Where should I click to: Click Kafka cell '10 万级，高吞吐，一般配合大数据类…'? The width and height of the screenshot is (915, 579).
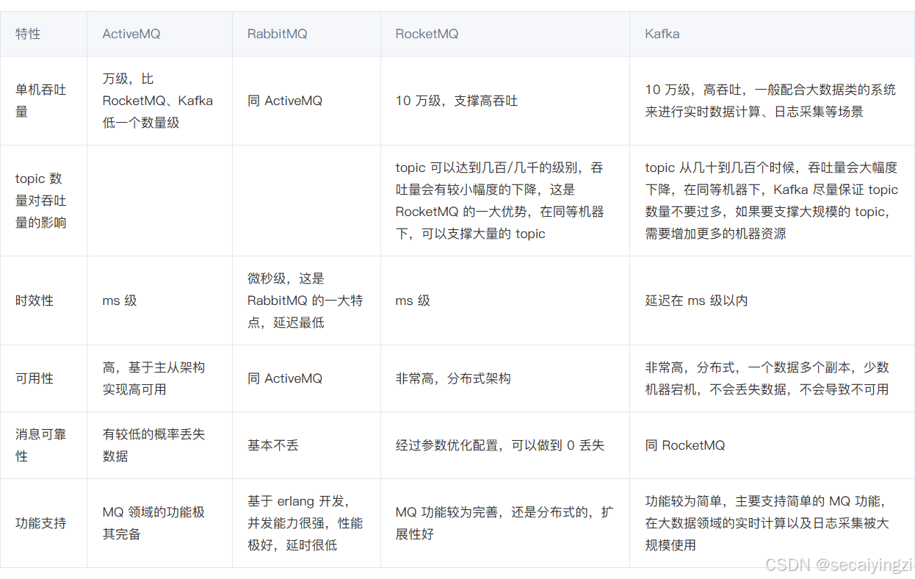[770, 101]
